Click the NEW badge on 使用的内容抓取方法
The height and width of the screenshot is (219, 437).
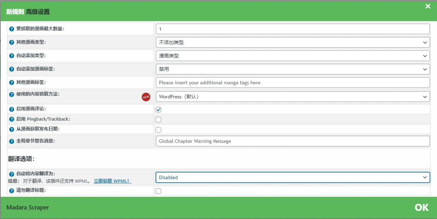[x=146, y=97]
